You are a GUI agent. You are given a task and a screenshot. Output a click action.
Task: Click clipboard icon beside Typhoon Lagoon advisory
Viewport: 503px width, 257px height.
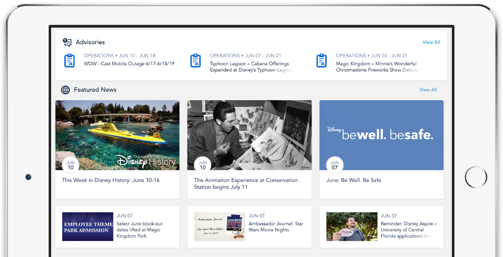click(195, 61)
